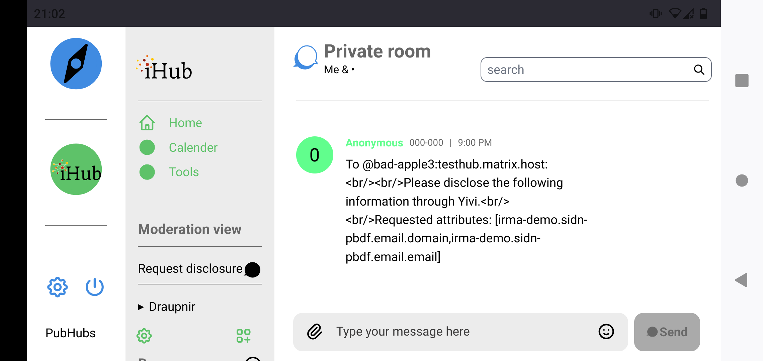
Task: Click the PubHubs label
Action: pos(71,333)
